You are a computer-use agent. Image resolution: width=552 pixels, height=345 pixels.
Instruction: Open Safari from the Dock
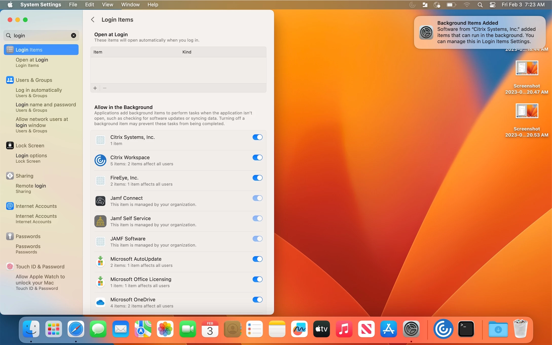[76, 329]
